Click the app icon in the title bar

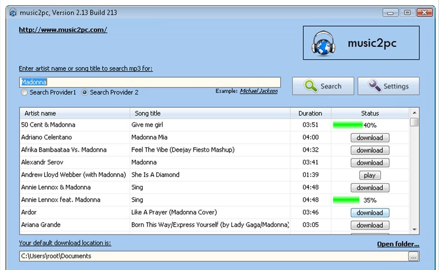click(13, 12)
